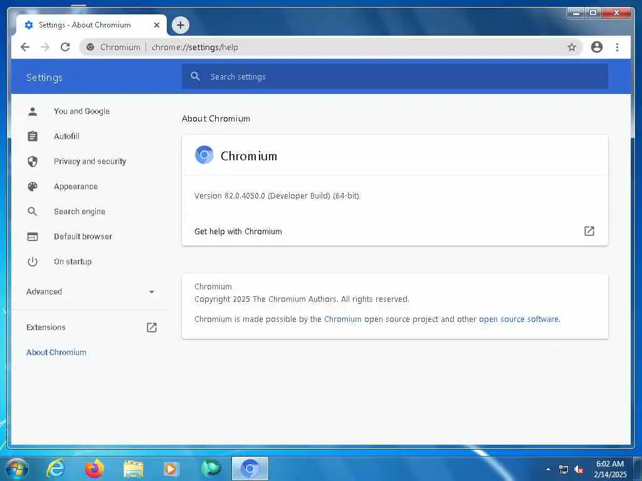This screenshot has width=642, height=481.
Task: Open a new tab with the plus button
Action: click(x=181, y=25)
